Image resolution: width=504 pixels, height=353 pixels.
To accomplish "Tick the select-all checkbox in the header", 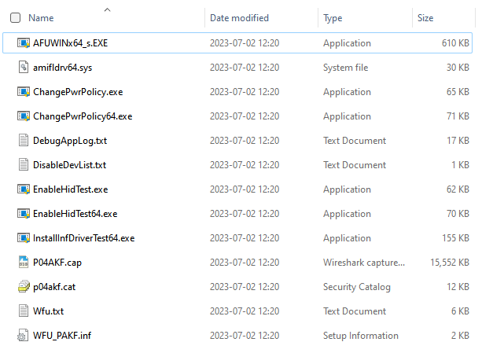I will (x=15, y=17).
